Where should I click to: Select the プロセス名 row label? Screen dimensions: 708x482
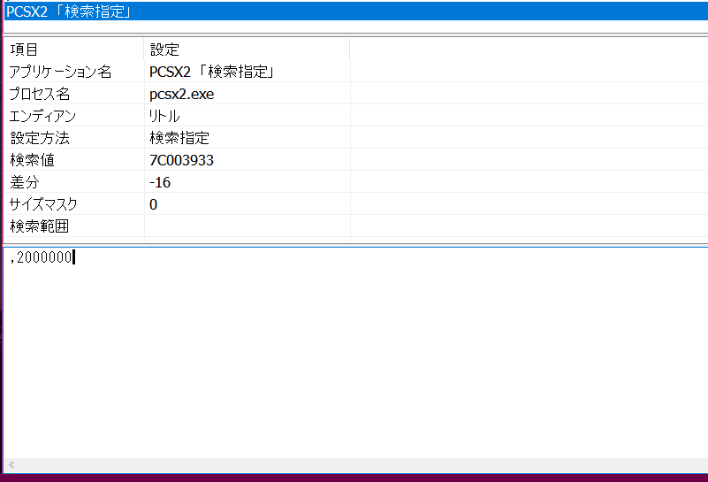[40, 94]
